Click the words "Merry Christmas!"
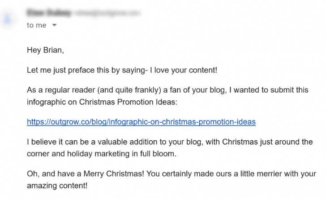Screen dimensions: 326x199 click(x=114, y=173)
